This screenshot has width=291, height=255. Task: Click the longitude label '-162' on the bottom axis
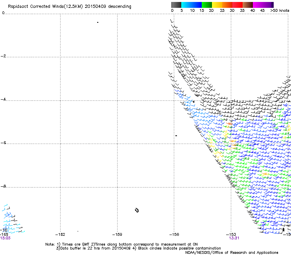(60, 235)
